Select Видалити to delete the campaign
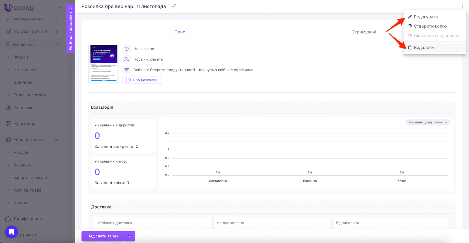The image size is (469, 243). point(424,47)
